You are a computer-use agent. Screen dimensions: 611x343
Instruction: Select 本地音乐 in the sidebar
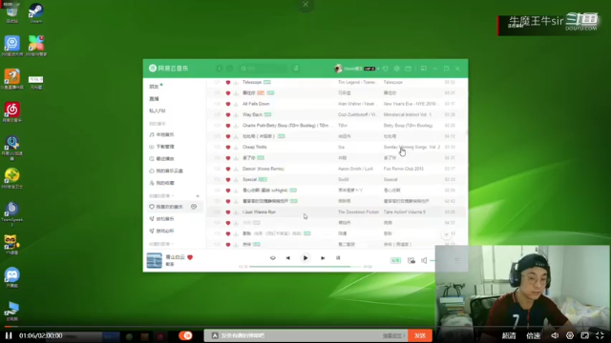tap(161, 134)
